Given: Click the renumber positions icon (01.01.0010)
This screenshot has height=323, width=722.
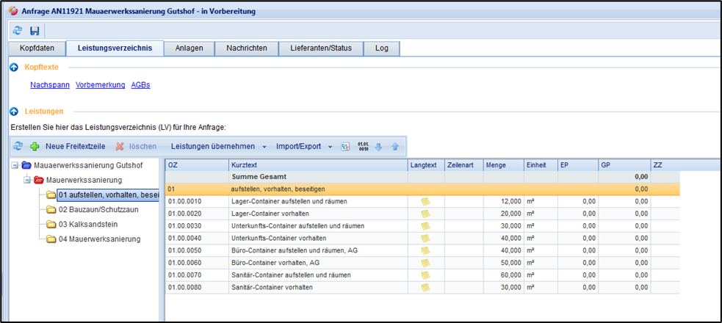Looking at the screenshot, I should (x=363, y=146).
